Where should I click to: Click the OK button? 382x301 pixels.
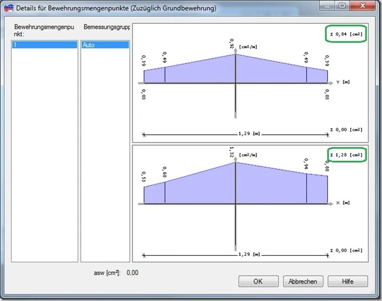259,281
